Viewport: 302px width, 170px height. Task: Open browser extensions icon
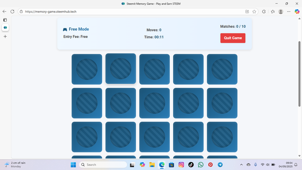tap(264, 11)
